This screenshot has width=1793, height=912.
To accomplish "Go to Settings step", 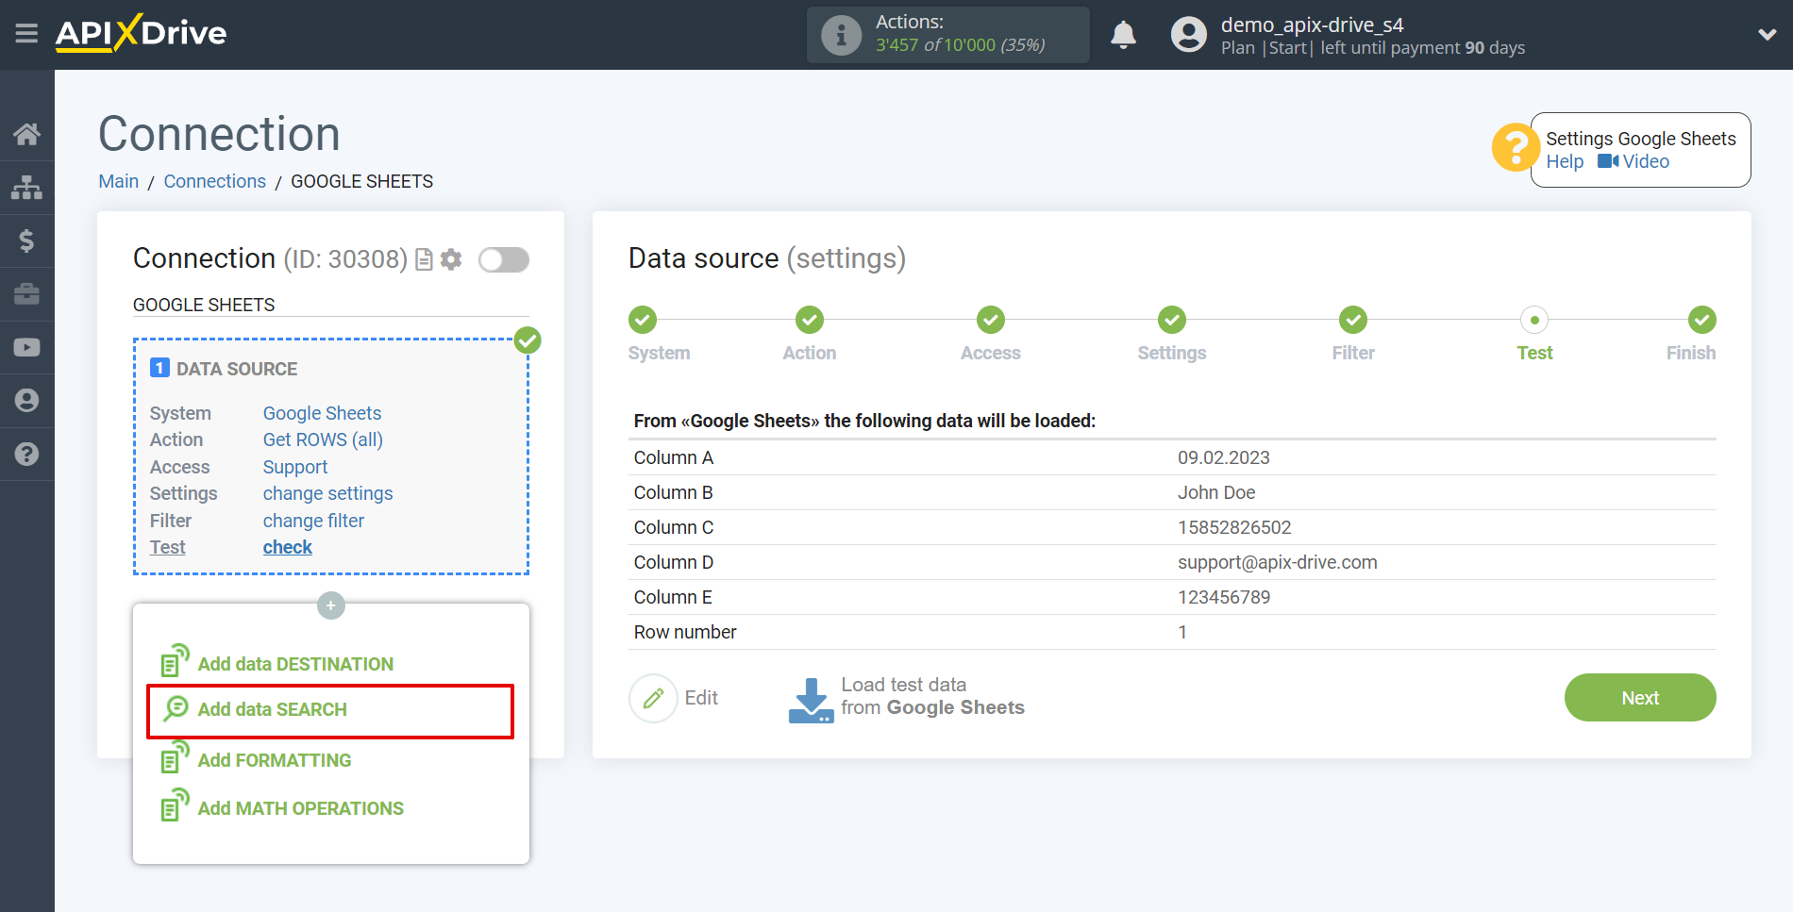I will point(1171,320).
